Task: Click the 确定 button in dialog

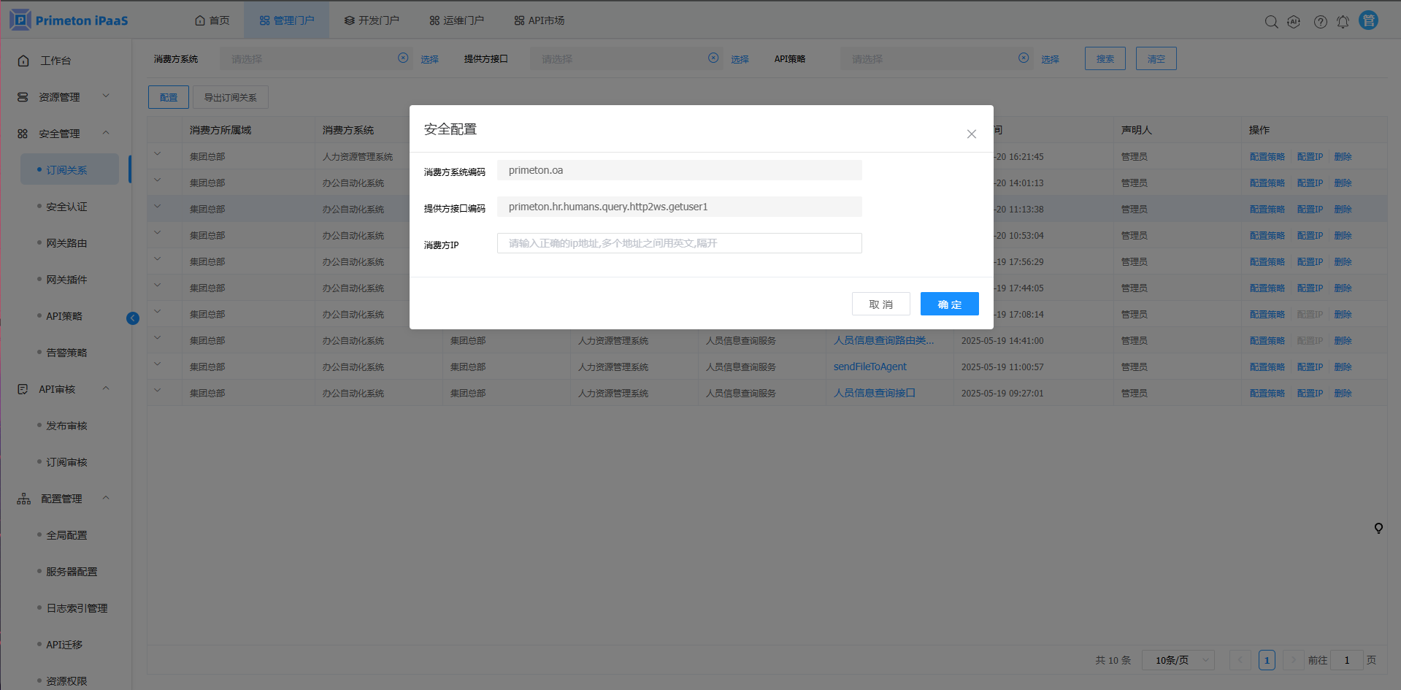Action: 949,304
